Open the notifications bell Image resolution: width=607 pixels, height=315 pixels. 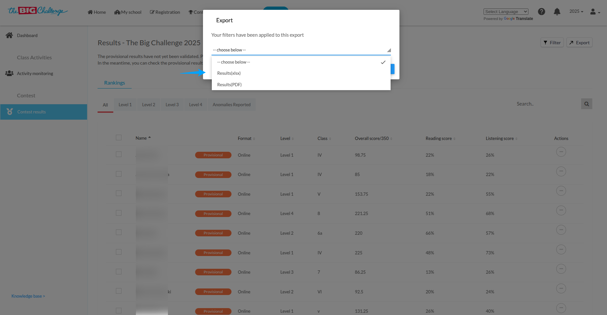click(x=557, y=11)
